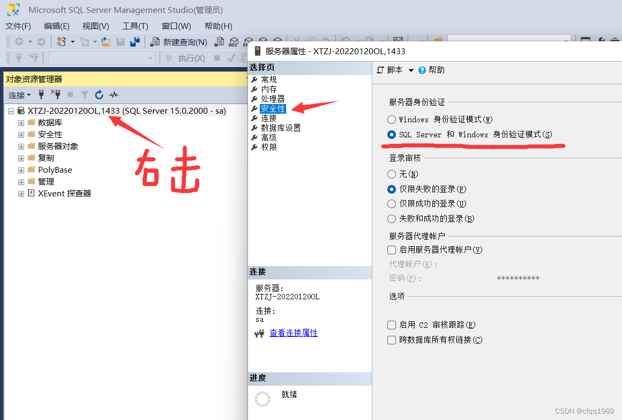Collapse the XTZJ-20220120OL server node
Image resolution: width=622 pixels, height=420 pixels.
tap(11, 111)
